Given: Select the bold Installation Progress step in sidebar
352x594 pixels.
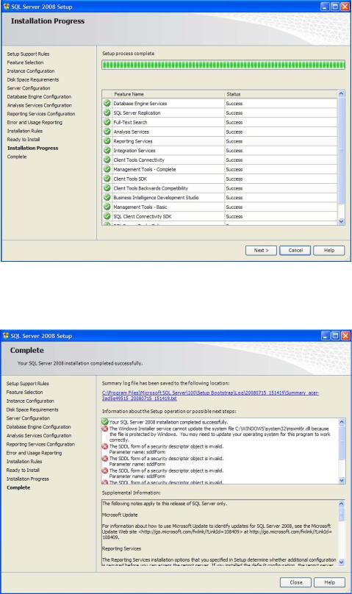Looking at the screenshot, I should coord(32,148).
